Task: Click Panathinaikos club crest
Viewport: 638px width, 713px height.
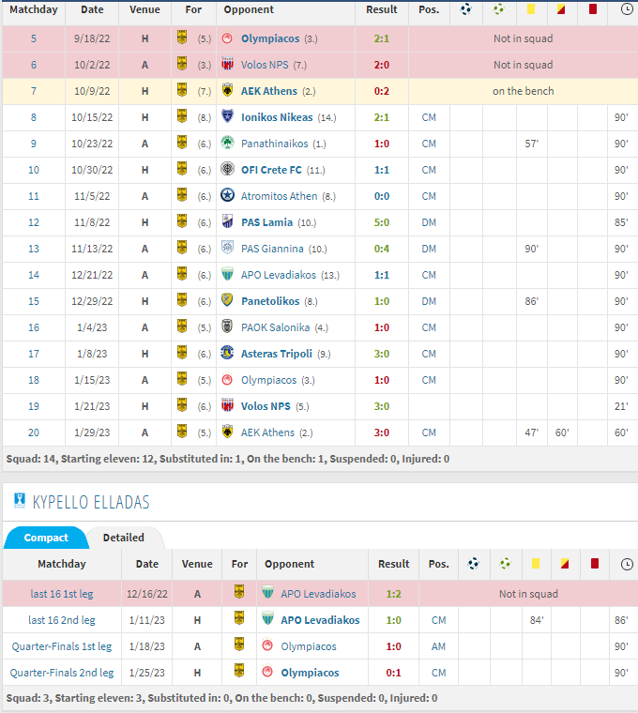Action: pos(227,143)
